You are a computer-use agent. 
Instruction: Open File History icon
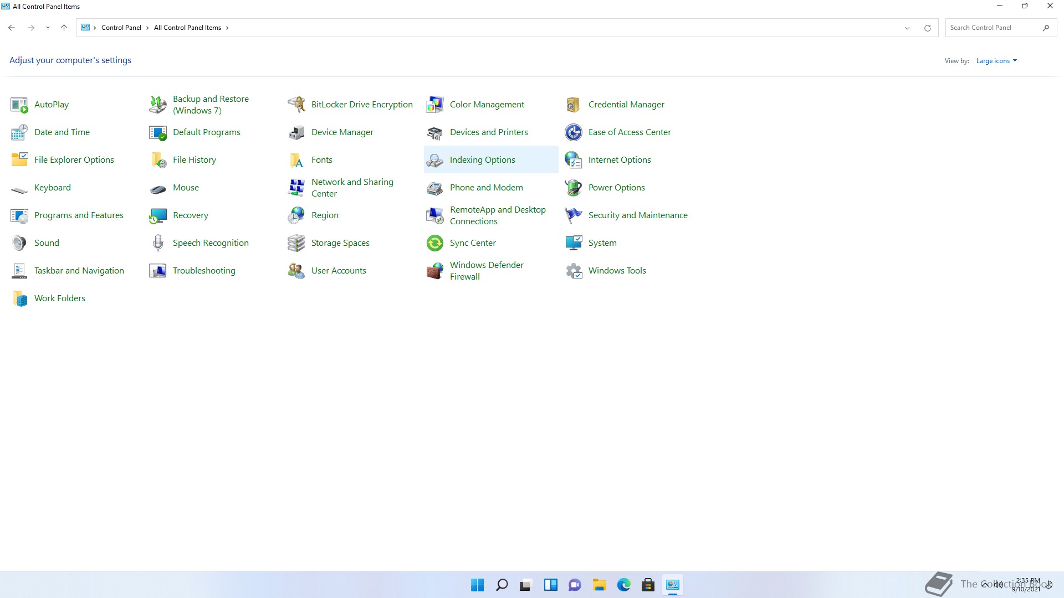(x=158, y=160)
